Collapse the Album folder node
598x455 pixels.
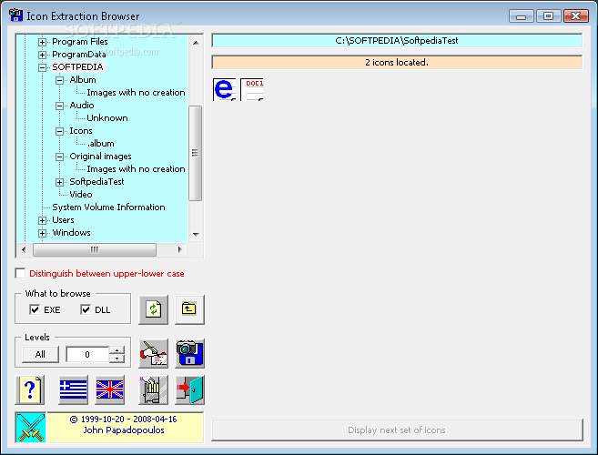pos(59,80)
